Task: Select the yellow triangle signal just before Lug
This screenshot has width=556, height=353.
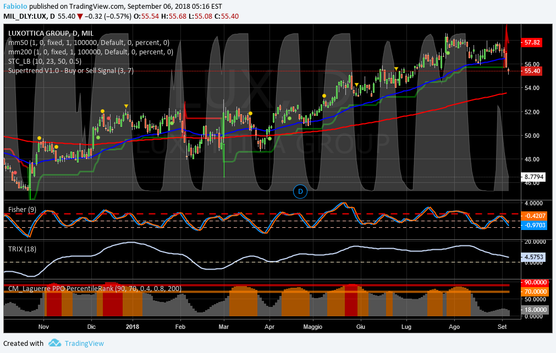Action: [x=397, y=69]
